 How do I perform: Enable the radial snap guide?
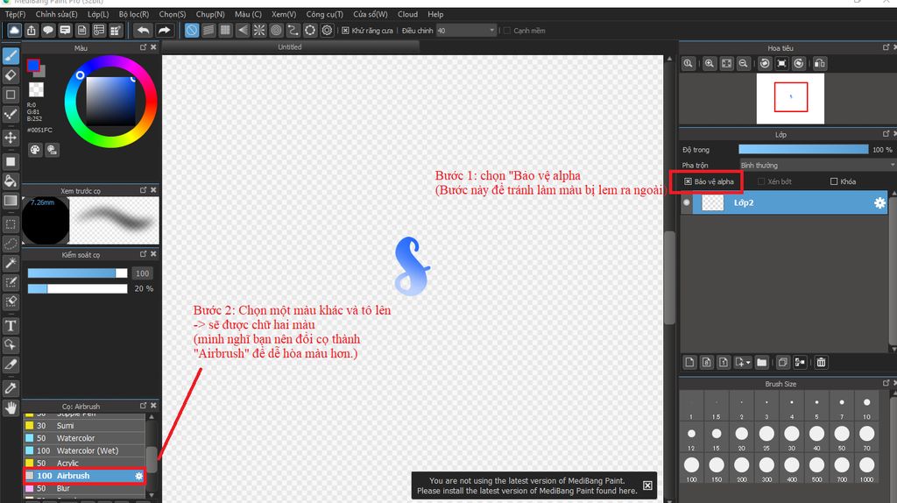tap(259, 31)
